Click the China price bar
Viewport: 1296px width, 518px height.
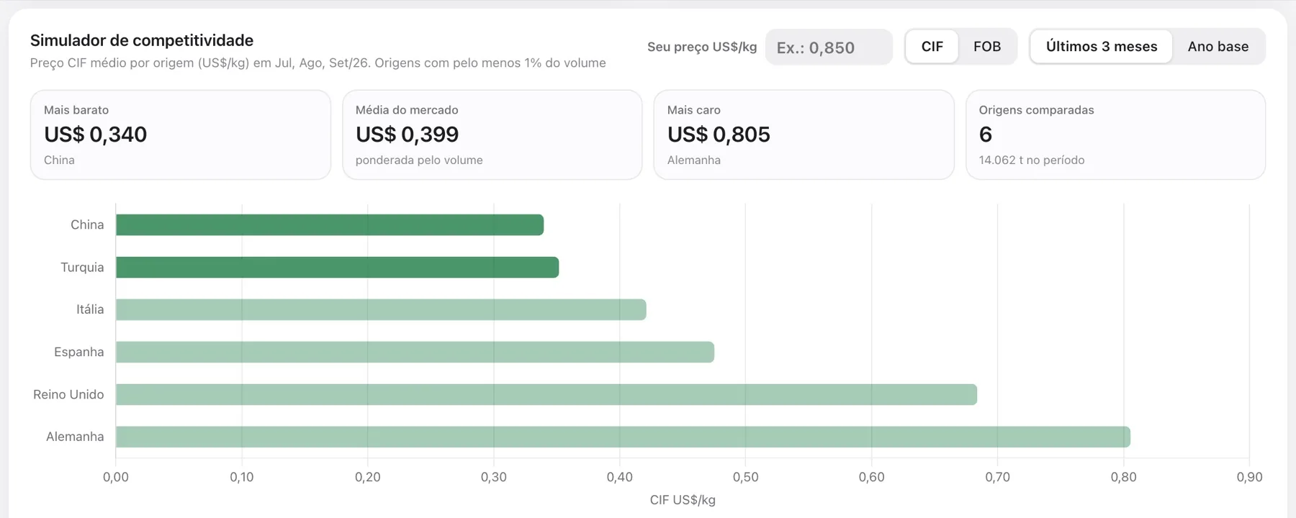[x=330, y=225]
